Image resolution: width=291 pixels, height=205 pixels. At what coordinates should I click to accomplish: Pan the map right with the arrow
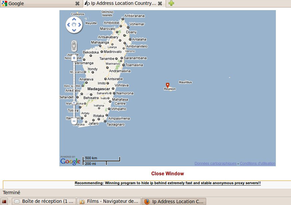tap(80, 25)
